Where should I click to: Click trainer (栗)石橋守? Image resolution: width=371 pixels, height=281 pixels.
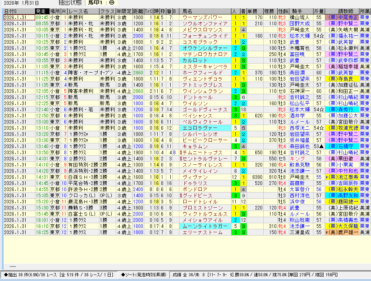pos(342,147)
